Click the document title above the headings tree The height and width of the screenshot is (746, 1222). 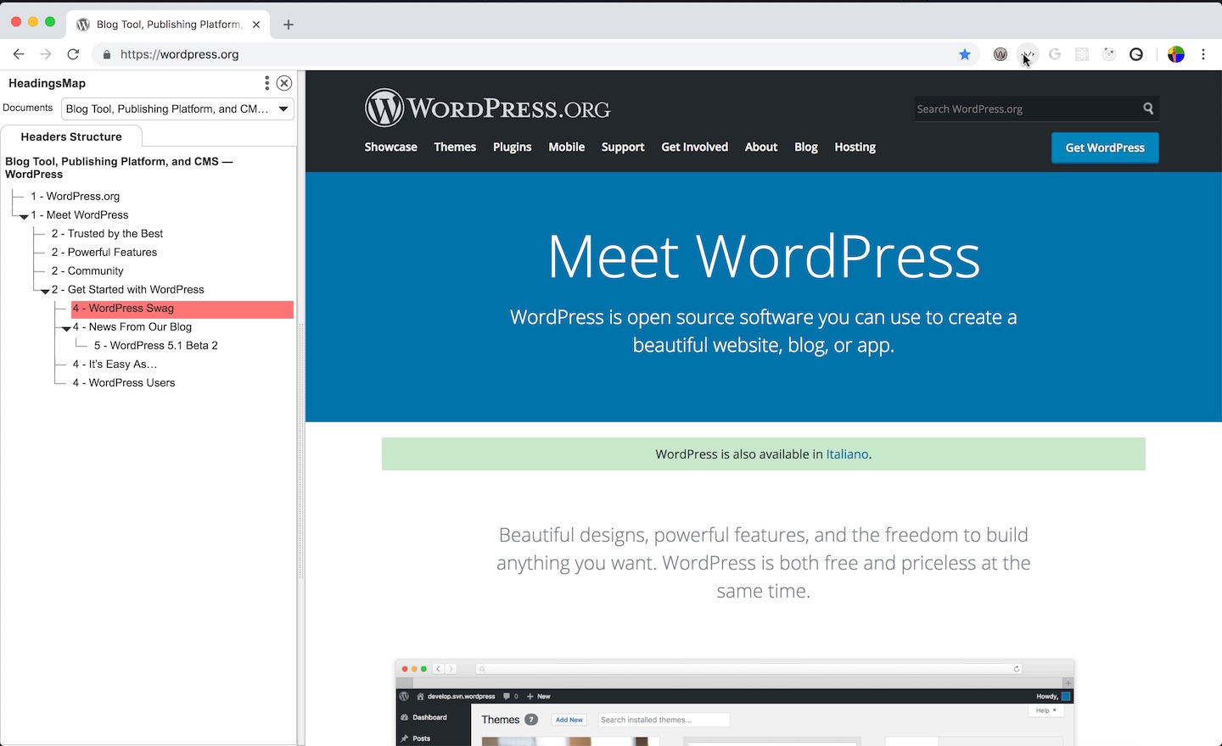(x=119, y=168)
